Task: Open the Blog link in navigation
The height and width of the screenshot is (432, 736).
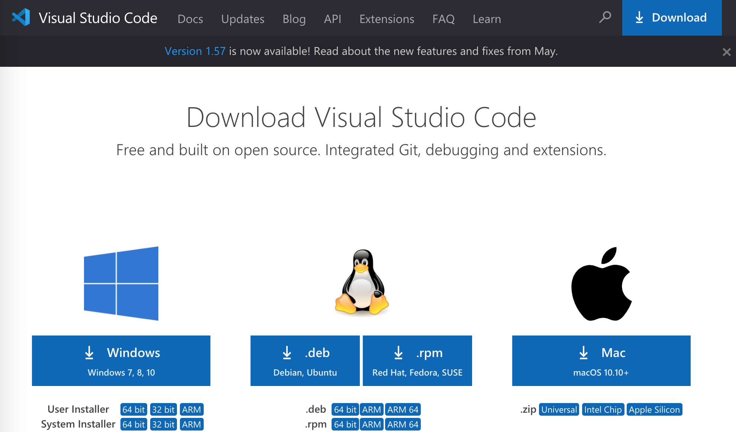Action: (294, 19)
